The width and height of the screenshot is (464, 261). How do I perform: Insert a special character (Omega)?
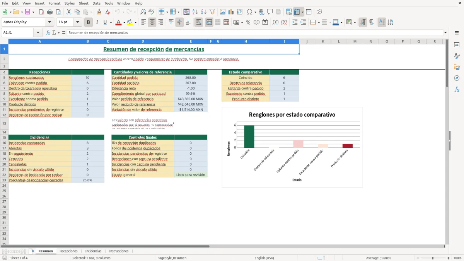(250, 12)
